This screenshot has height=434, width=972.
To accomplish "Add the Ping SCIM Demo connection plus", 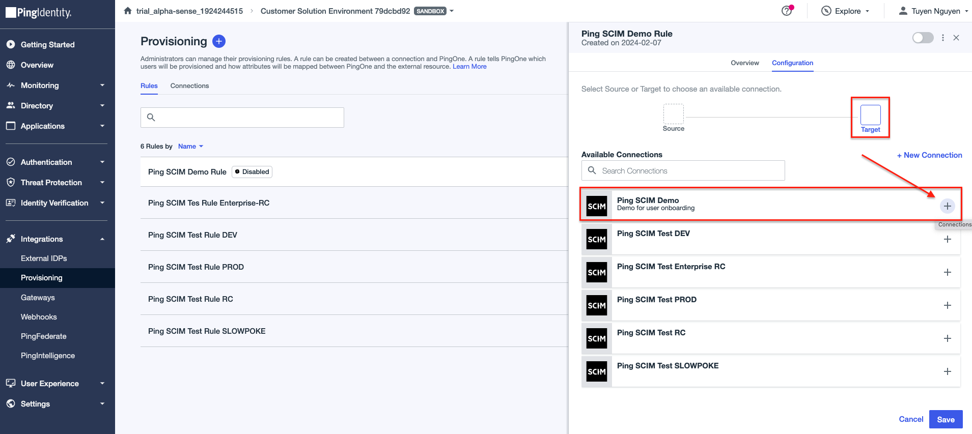I will click(x=947, y=206).
